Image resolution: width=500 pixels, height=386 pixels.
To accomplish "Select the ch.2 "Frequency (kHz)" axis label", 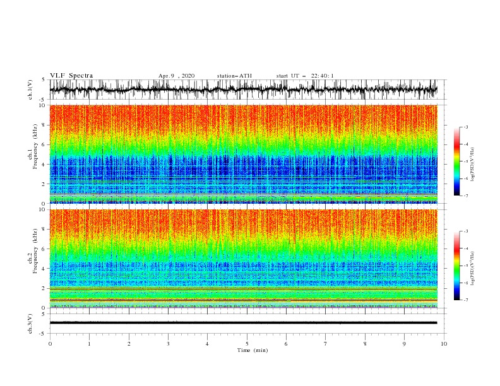I will click(x=35, y=251).
